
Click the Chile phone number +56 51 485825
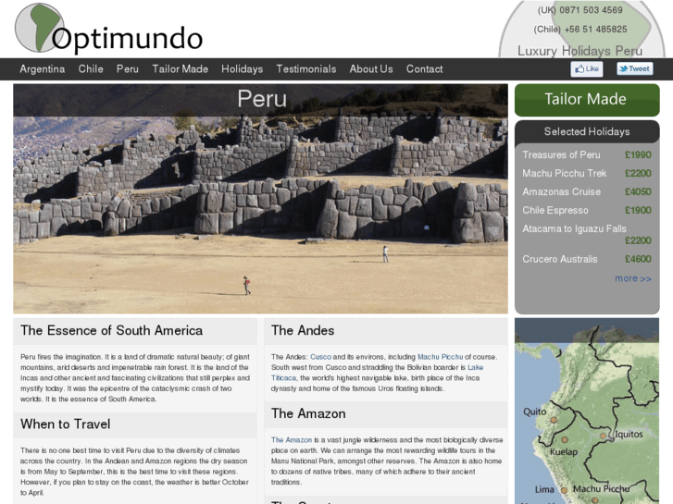coord(595,30)
